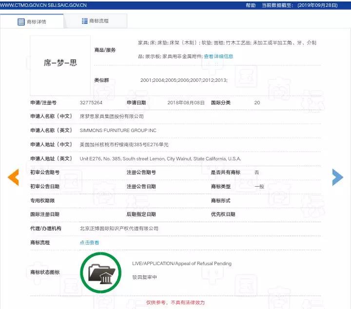Click the red 仅供参考 disclaimer text
The width and height of the screenshot is (351, 309).
pos(175,303)
